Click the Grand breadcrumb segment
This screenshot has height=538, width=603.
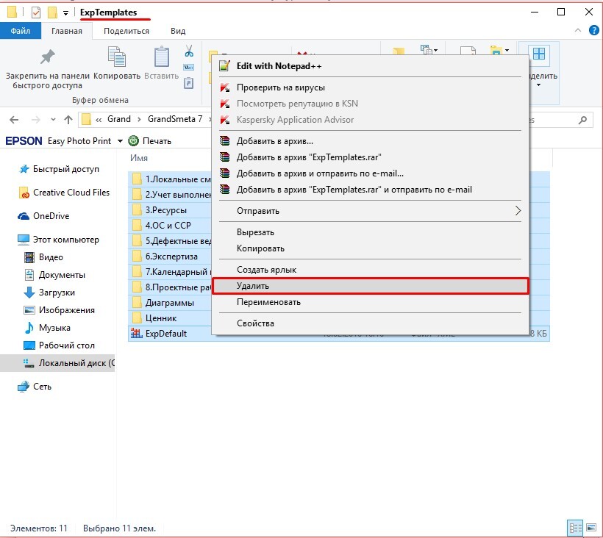[119, 119]
